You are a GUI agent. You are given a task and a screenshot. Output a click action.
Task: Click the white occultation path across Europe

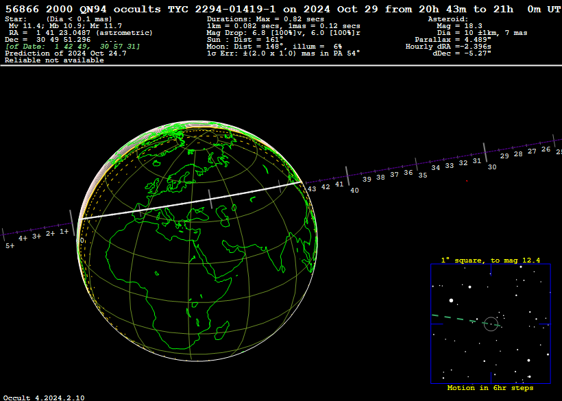(191, 200)
